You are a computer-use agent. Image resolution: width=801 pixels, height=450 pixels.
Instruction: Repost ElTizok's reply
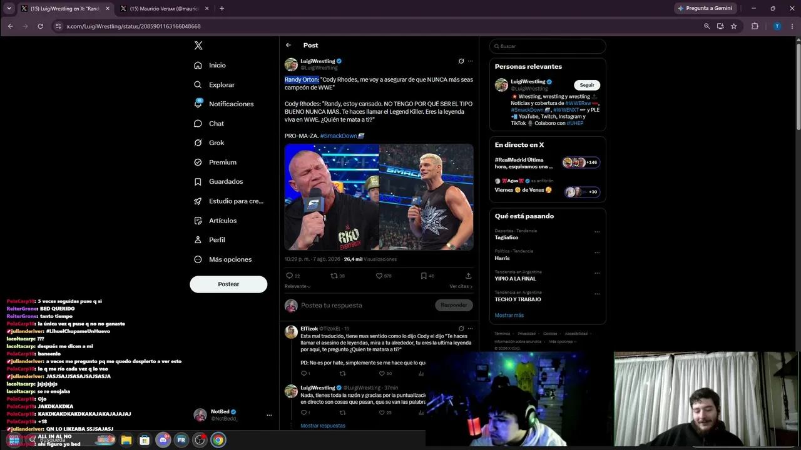tap(342, 373)
